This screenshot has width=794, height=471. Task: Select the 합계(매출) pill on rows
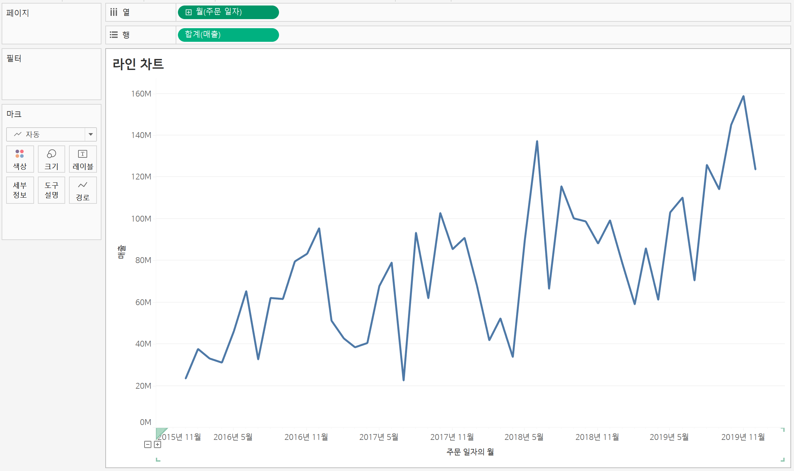pos(228,35)
